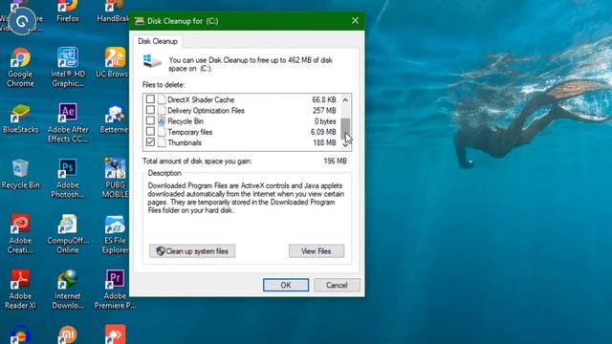Open the Firefox desktop icon
612x344 pixels.
pyautogui.click(x=68, y=11)
